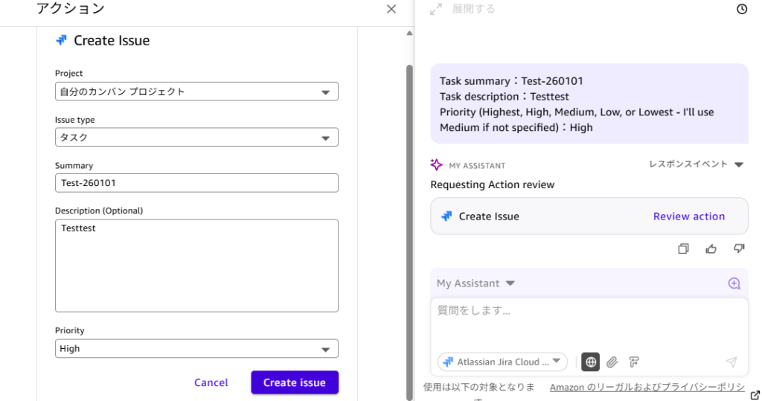Click the thumbs down feedback icon
Screen dimensions: 762x401
pyautogui.click(x=738, y=248)
